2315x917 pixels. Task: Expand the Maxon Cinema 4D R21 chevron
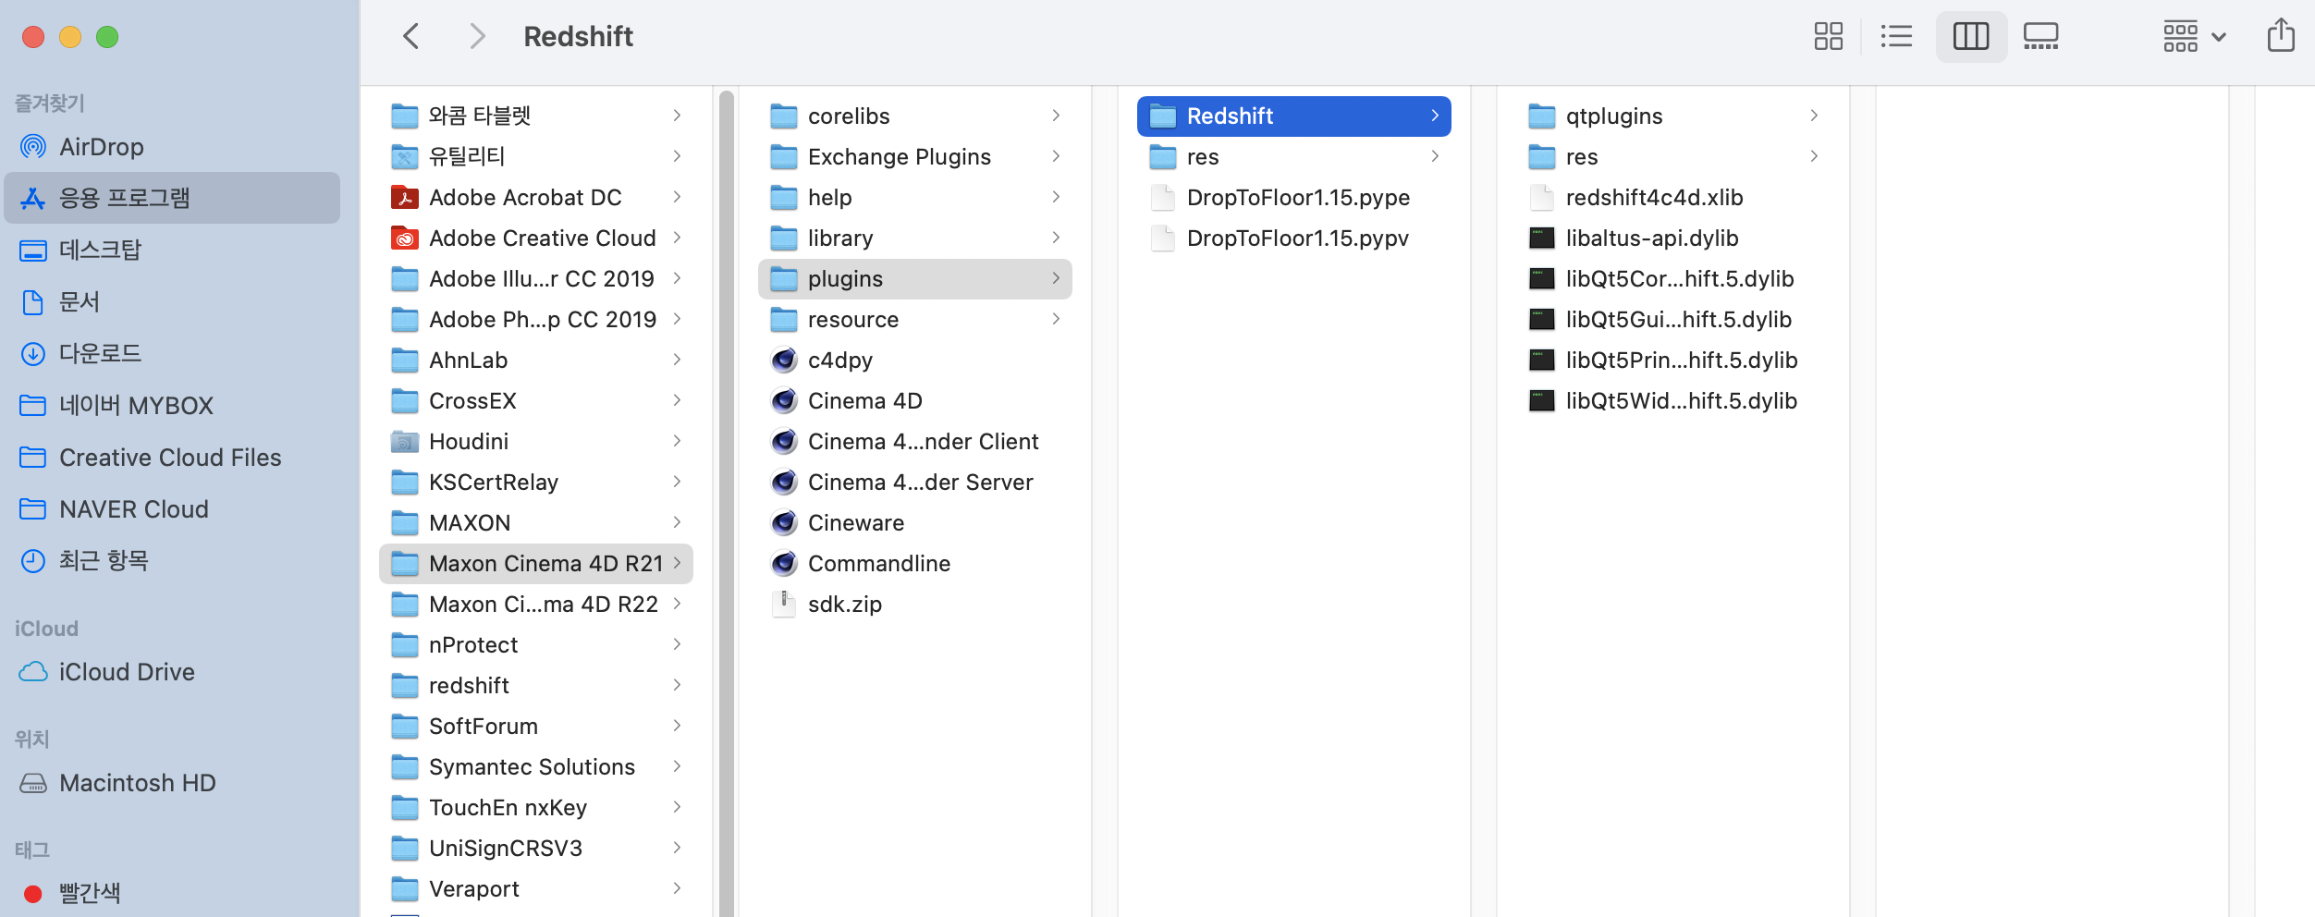(x=678, y=563)
